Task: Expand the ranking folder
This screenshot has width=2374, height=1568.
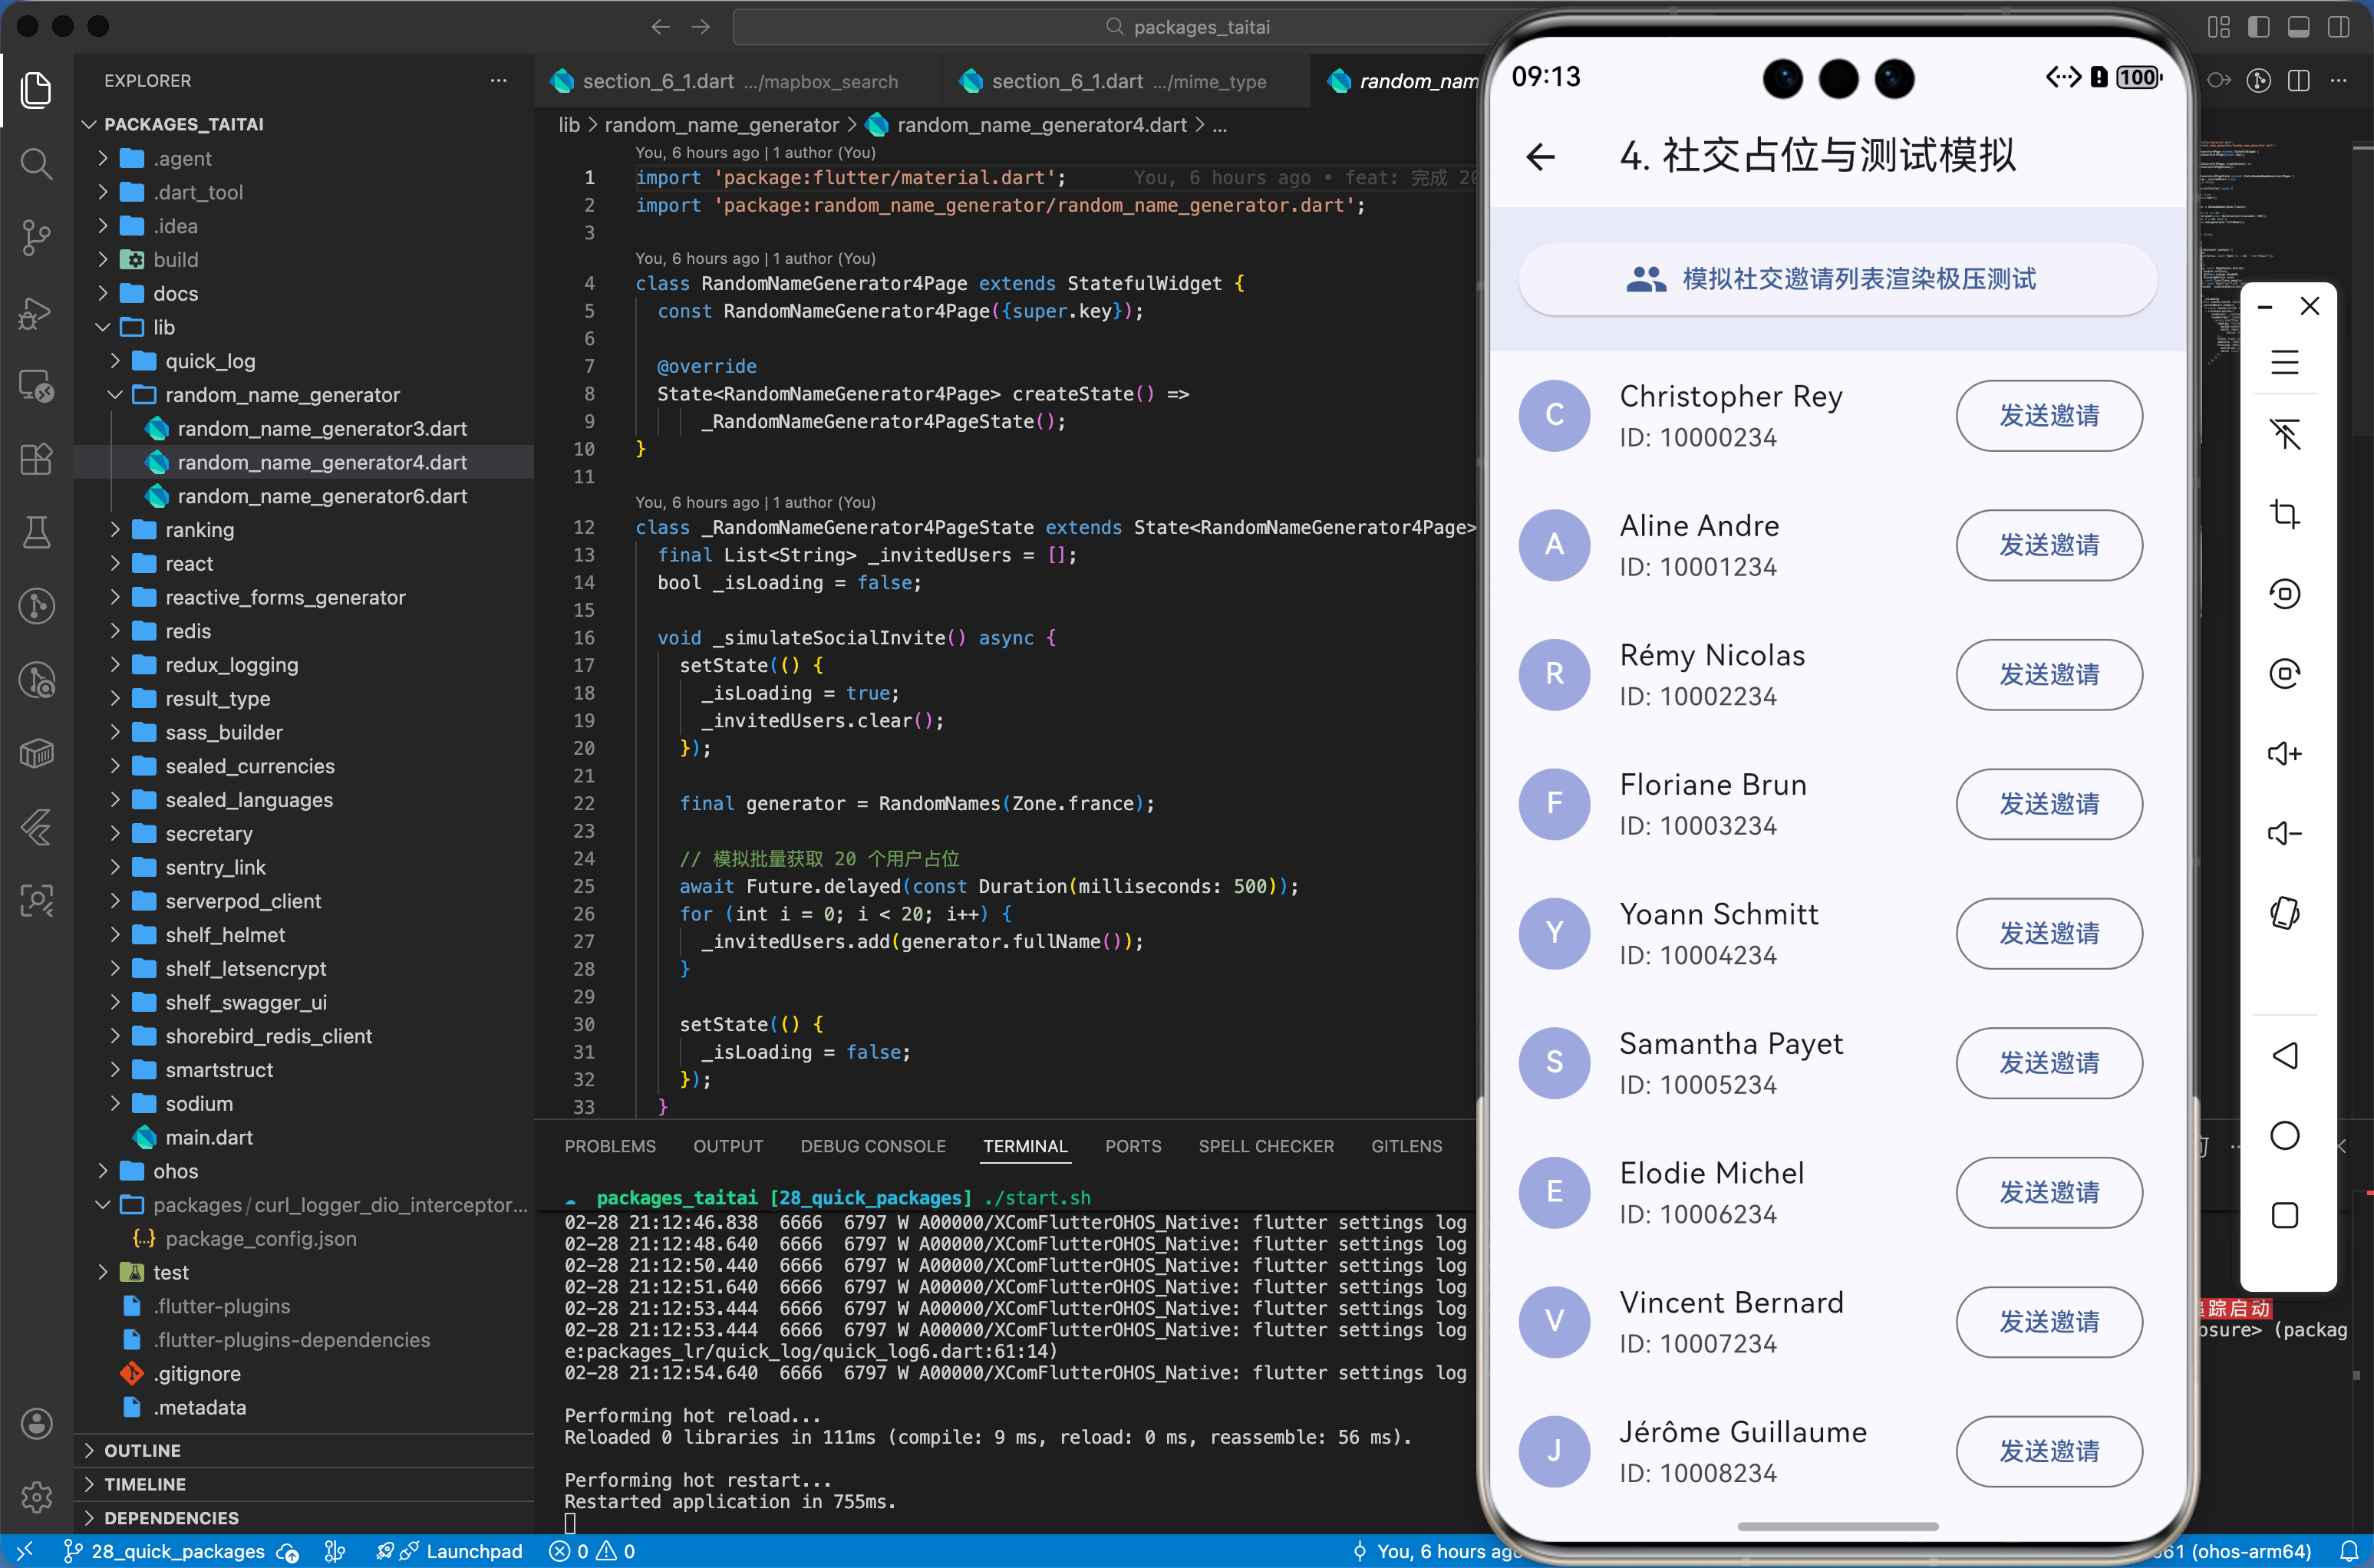Action: pos(199,530)
